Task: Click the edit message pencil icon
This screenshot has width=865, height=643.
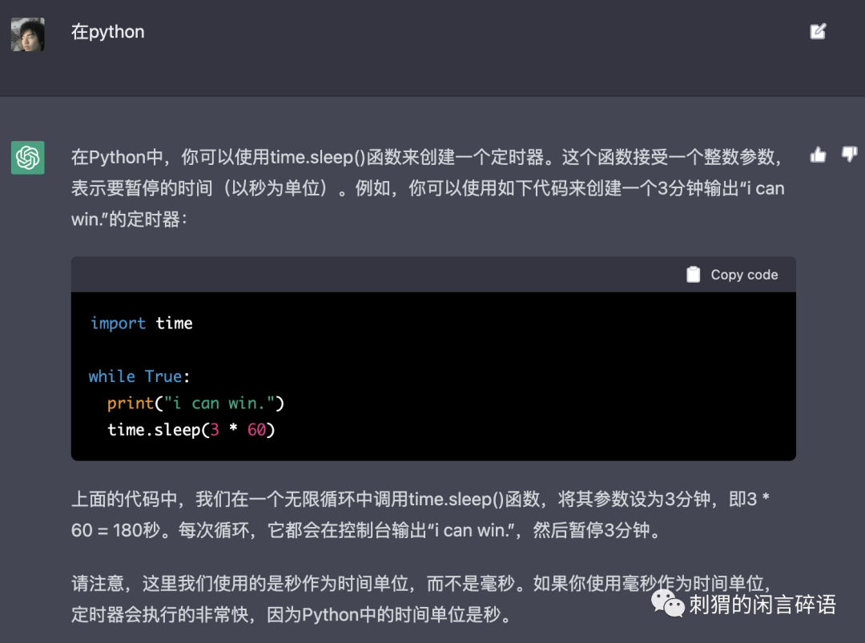Action: 818,32
